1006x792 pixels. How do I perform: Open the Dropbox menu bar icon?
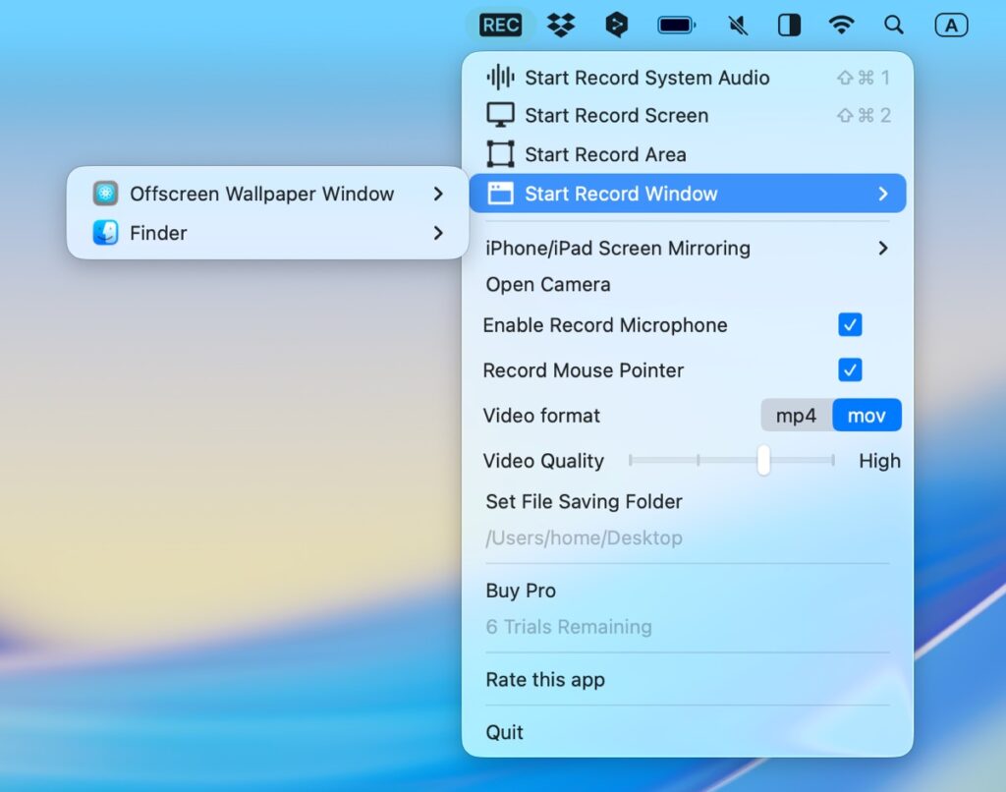tap(561, 26)
